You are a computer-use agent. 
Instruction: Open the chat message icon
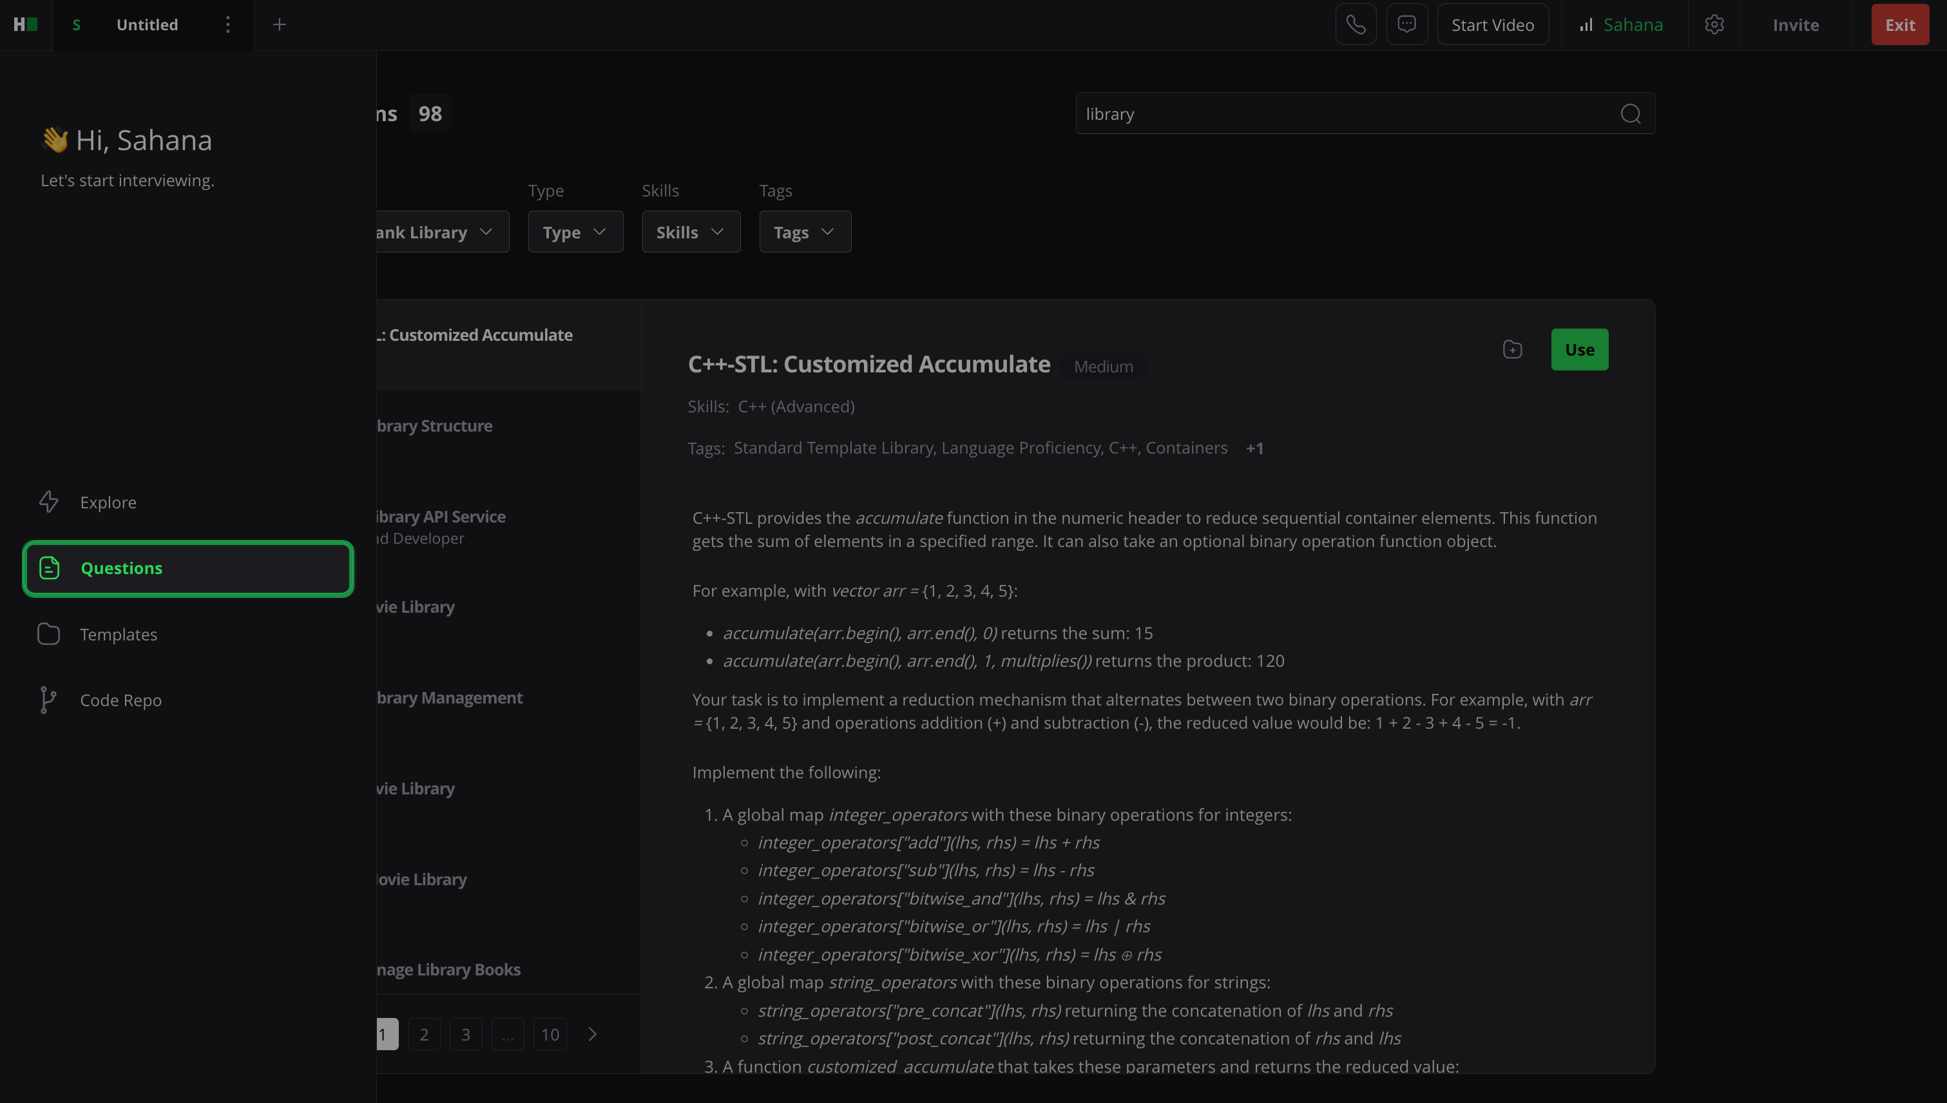1407,25
